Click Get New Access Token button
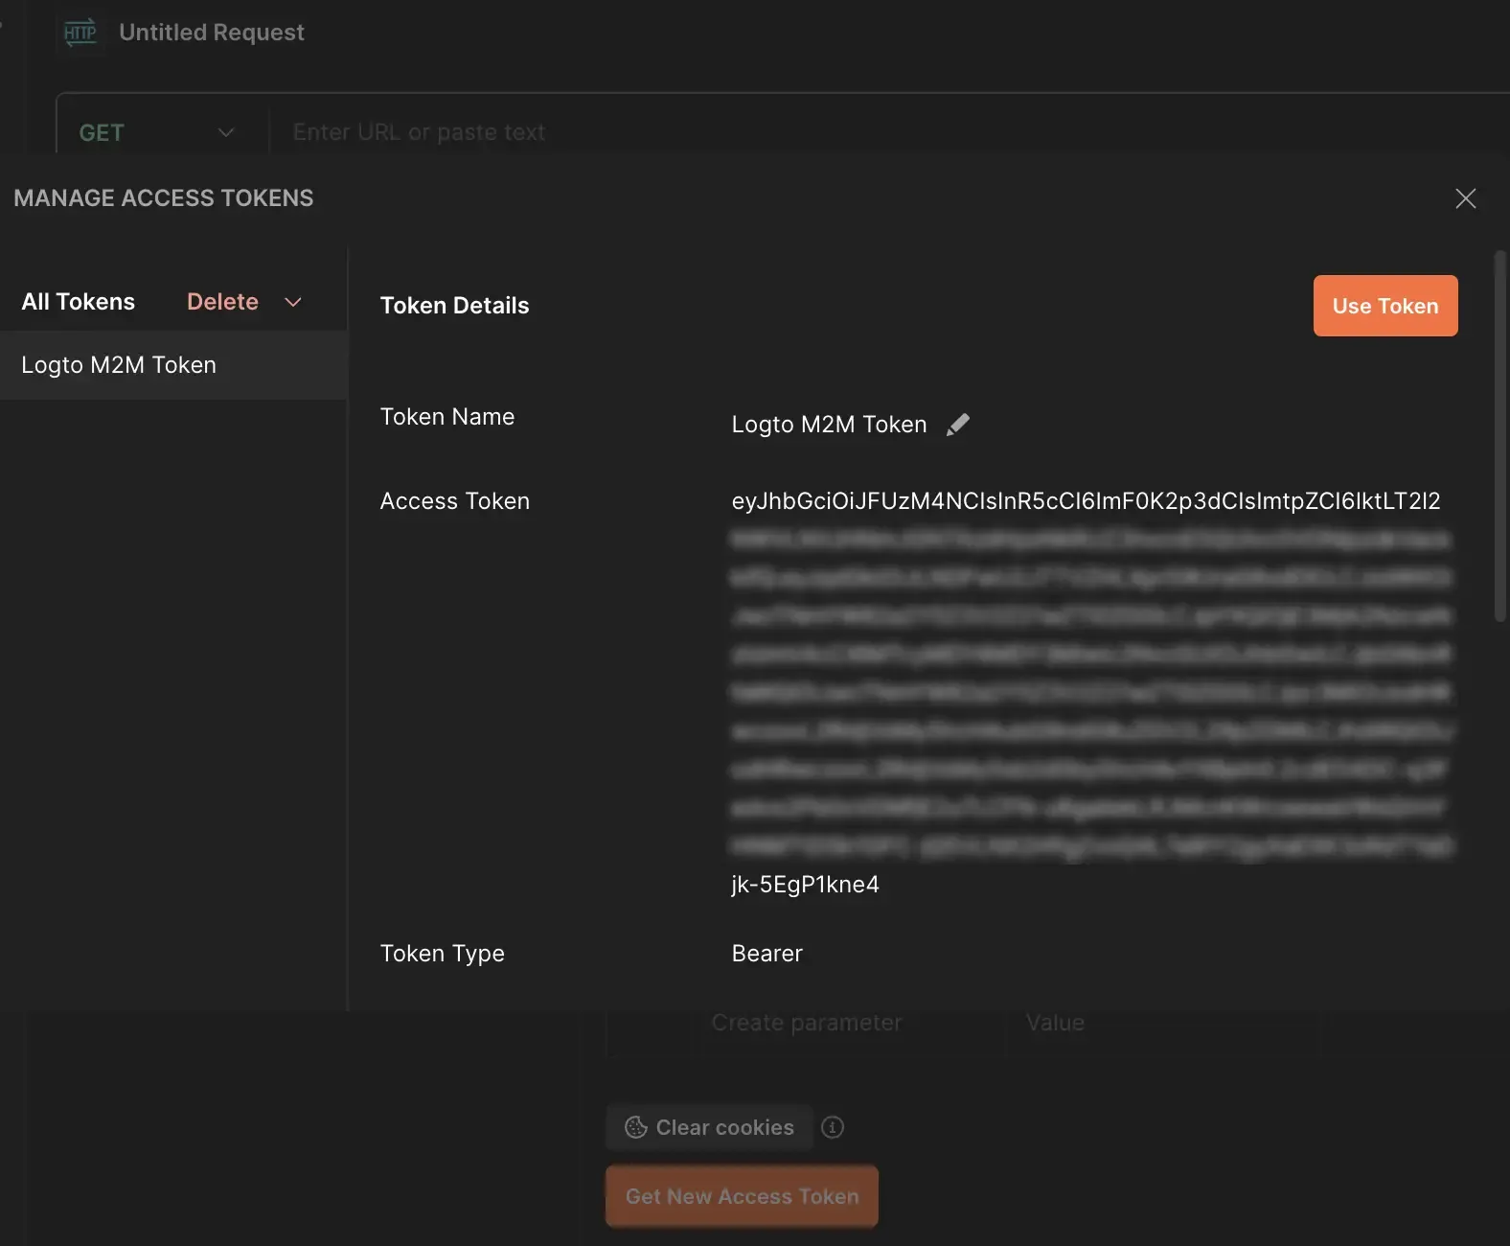The image size is (1510, 1246). coord(742,1196)
